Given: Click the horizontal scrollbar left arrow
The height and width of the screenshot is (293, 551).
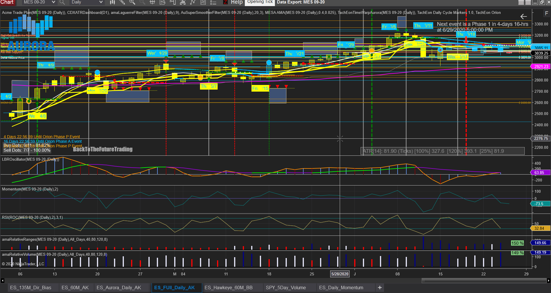Looking at the screenshot, I should tap(3, 281).
